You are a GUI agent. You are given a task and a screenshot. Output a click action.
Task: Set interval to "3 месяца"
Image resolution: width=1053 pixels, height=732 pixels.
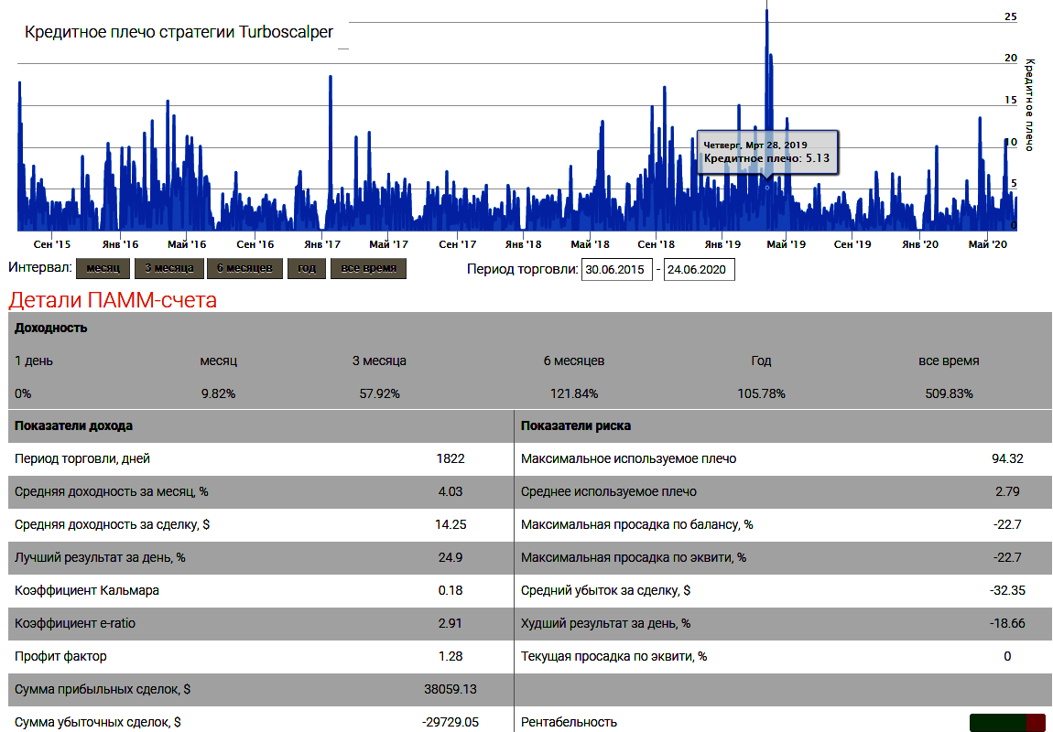(168, 268)
